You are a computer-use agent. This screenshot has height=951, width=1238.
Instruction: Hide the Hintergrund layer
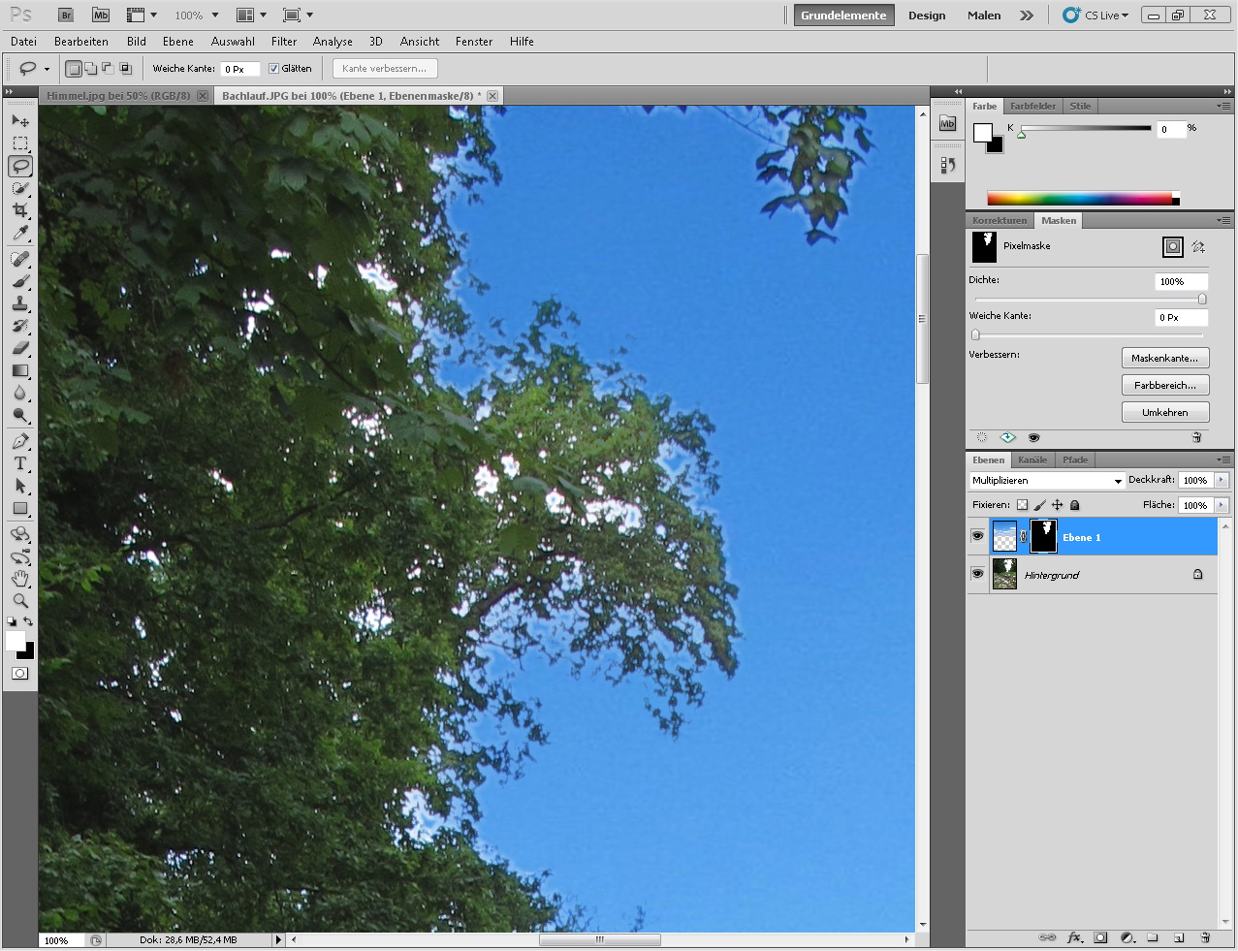pos(977,574)
